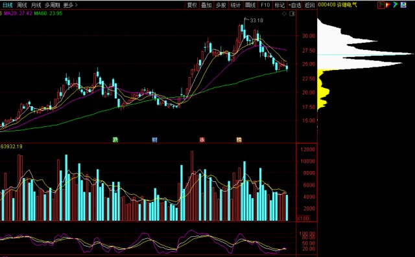Click the red 涨 event marker icon
This screenshot has width=415, height=257.
click(202, 140)
